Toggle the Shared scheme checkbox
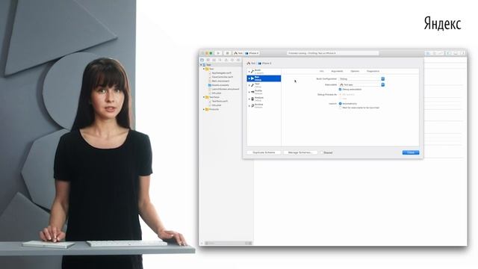478x269 pixels. coord(321,152)
